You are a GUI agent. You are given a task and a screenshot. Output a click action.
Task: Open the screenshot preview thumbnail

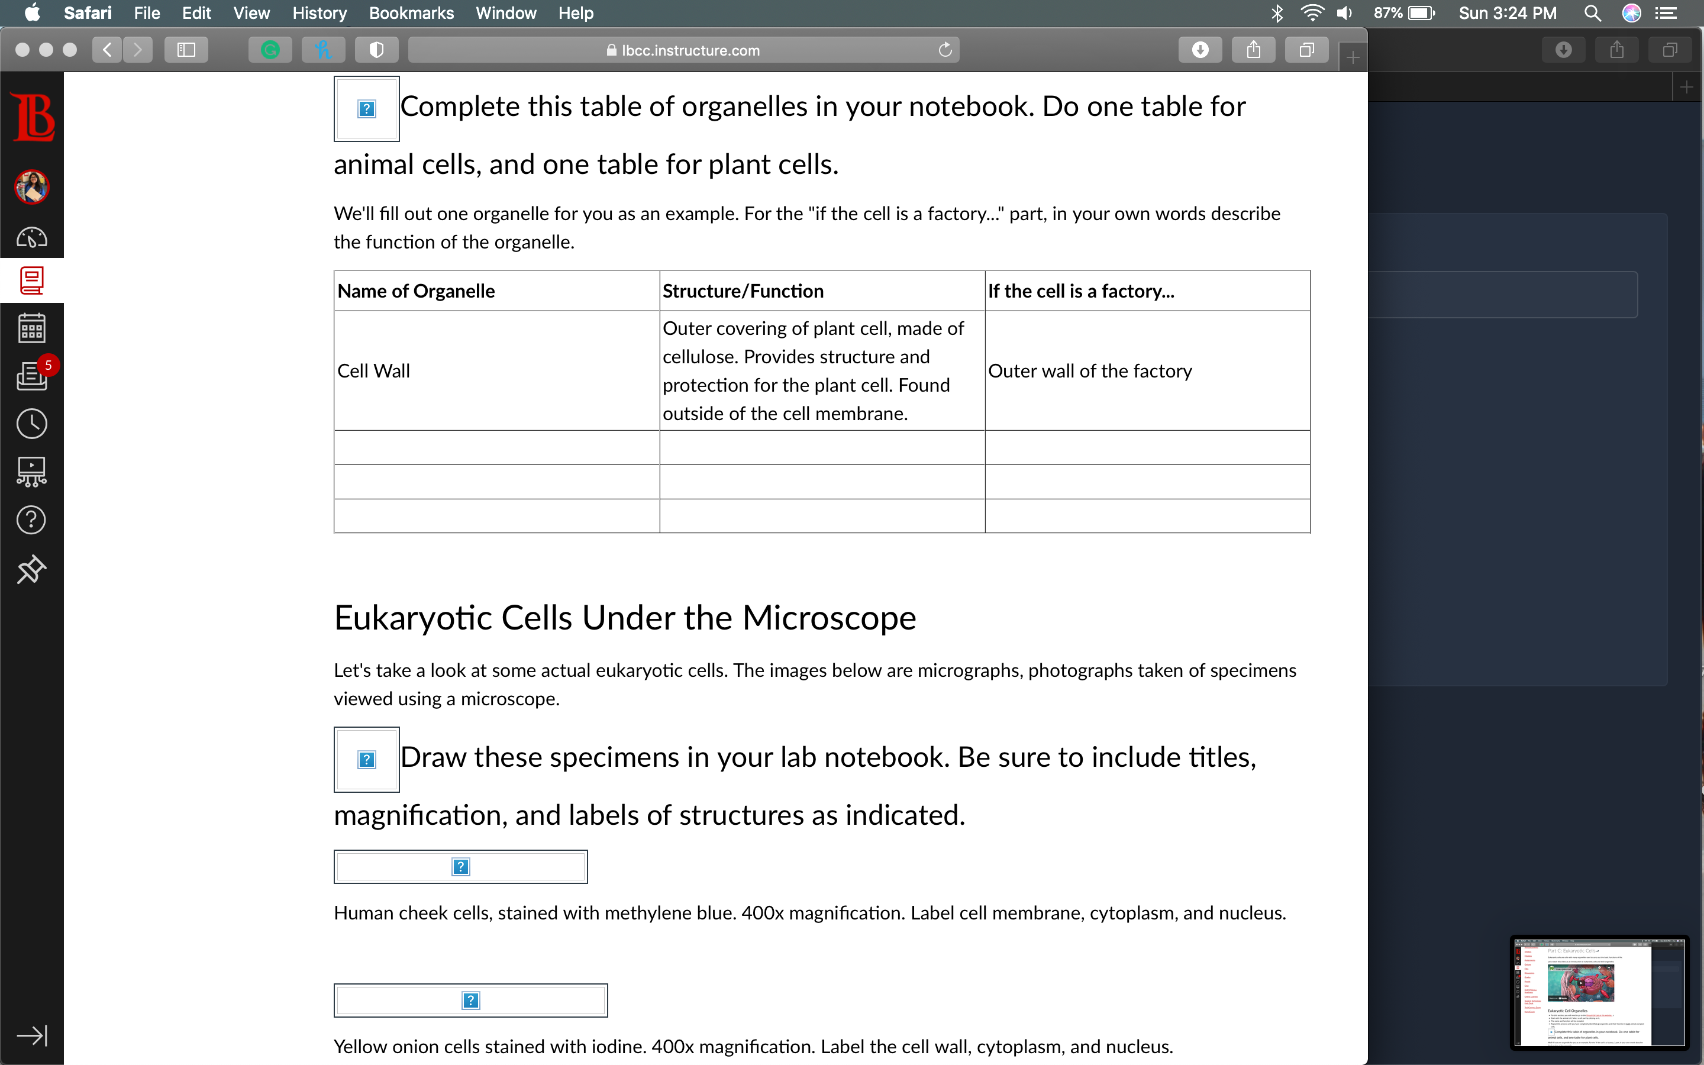[x=1600, y=992]
